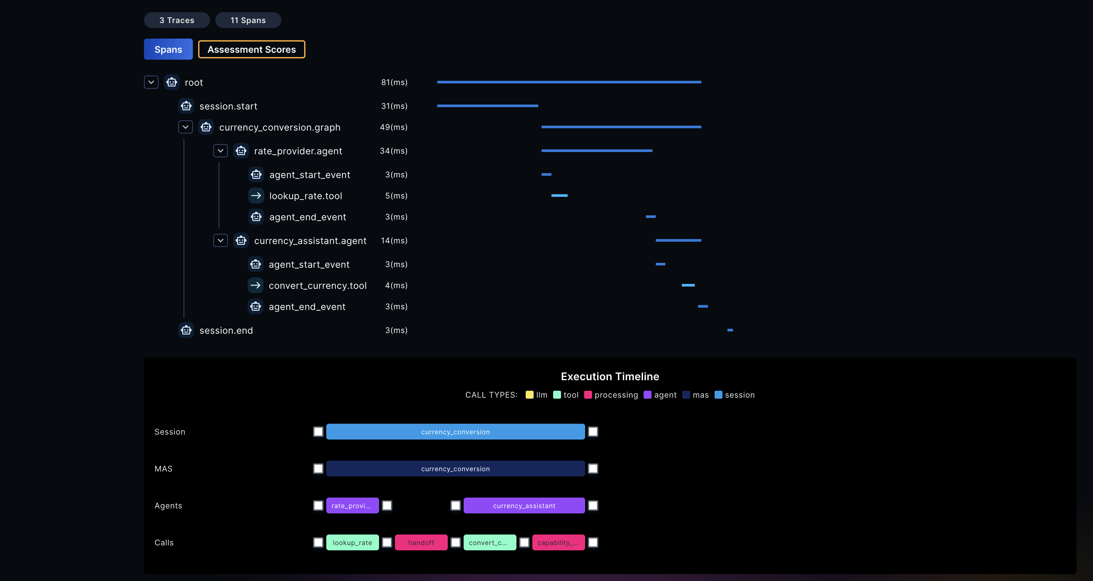Toggle the checkbox between lookup_rate and handoff
Viewport: 1093px width, 581px height.
(387, 542)
